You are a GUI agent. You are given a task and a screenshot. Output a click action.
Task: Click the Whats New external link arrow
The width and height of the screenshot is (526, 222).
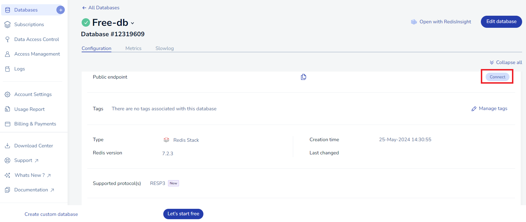point(49,175)
